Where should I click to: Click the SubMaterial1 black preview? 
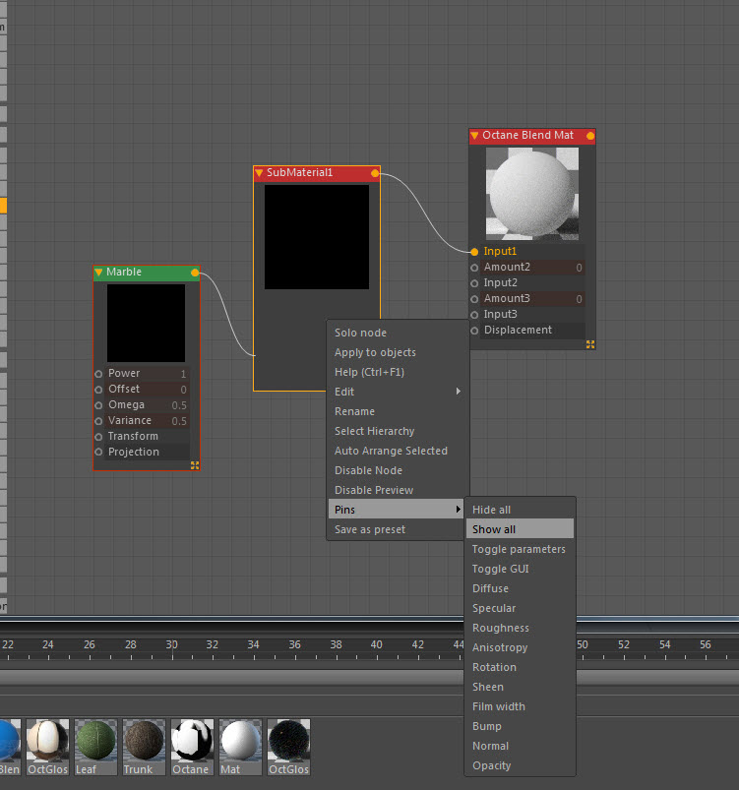click(x=317, y=237)
